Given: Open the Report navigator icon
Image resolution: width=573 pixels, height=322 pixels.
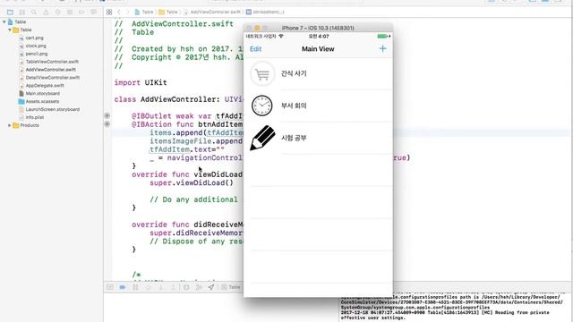Looking at the screenshot, I should tap(93, 12).
